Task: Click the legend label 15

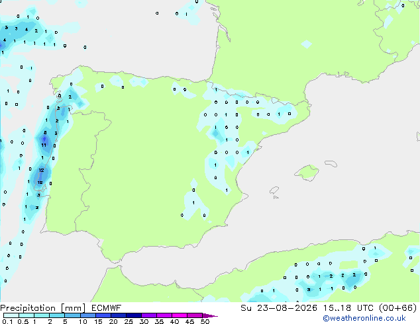Action: tap(98, 321)
